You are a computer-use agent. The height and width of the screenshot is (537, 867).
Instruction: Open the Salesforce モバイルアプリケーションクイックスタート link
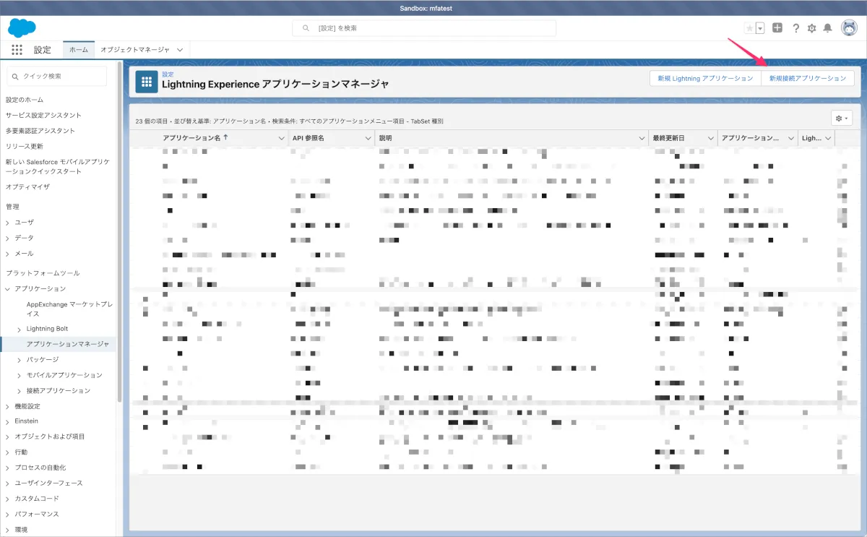[59, 167]
